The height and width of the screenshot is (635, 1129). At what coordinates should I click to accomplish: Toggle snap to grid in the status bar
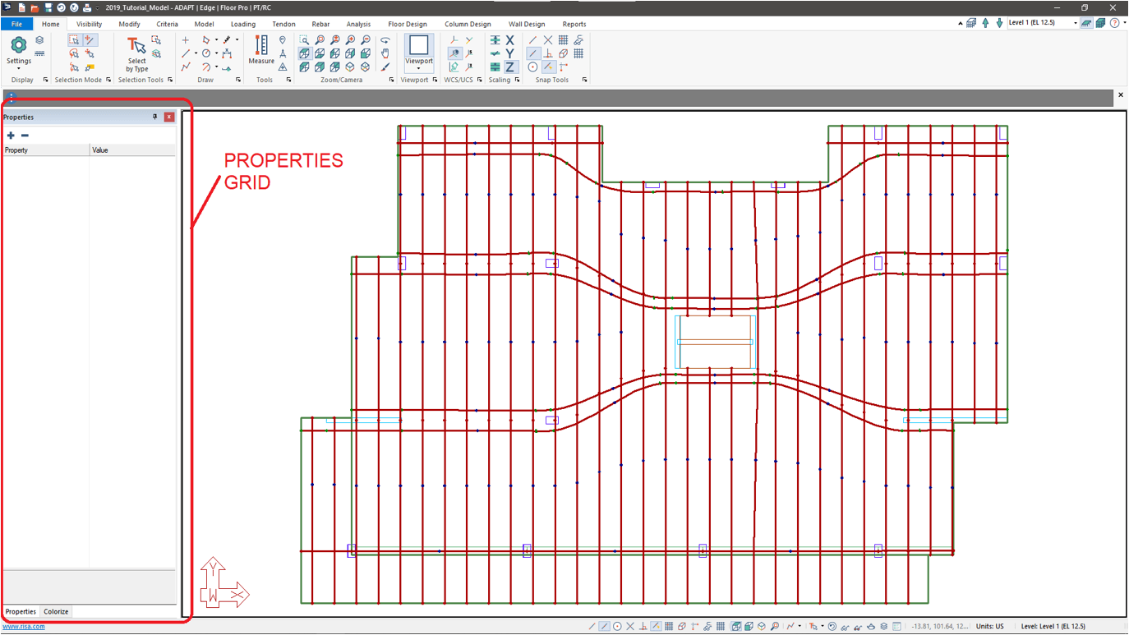point(668,625)
